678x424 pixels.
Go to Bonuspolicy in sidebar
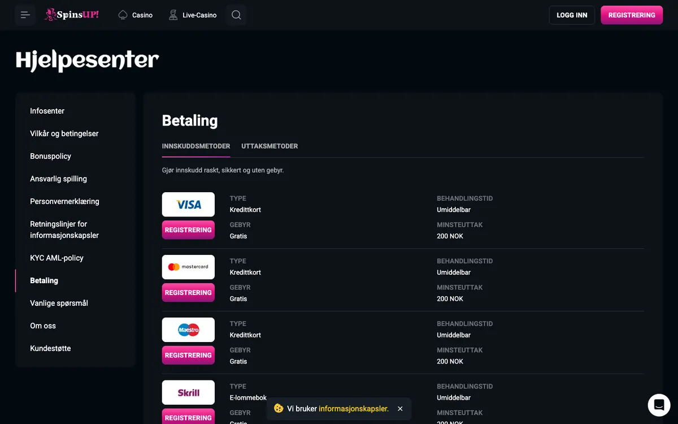coord(51,156)
